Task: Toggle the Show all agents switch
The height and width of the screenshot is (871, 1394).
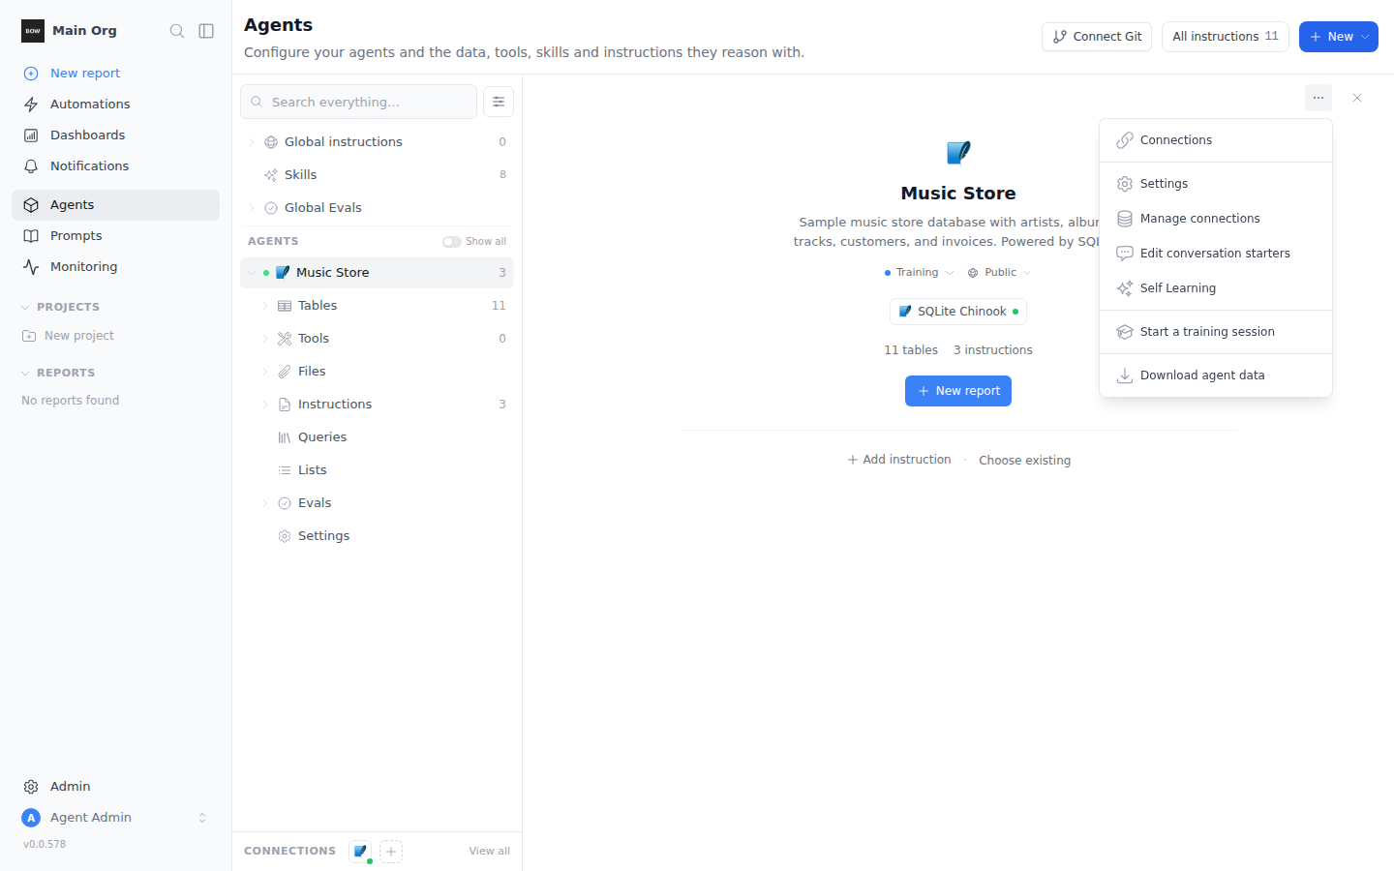Action: [452, 242]
